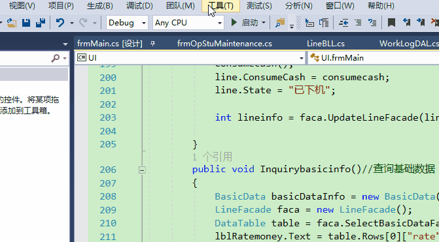Click line number 200 in the margin
This screenshot has width=439, height=242.
[x=108, y=78]
